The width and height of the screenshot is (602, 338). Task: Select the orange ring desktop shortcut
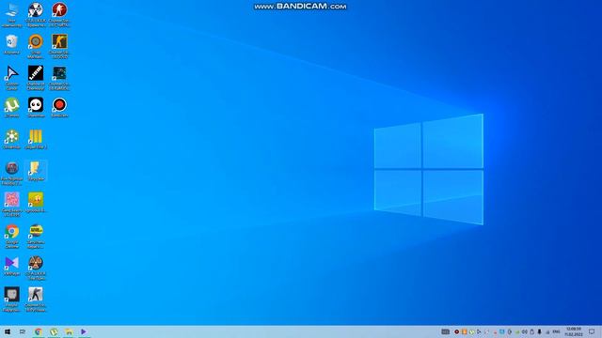coord(36,46)
